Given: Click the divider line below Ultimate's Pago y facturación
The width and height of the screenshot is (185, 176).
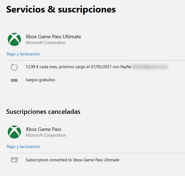Looking at the screenshot, I should pyautogui.click(x=96, y=61).
